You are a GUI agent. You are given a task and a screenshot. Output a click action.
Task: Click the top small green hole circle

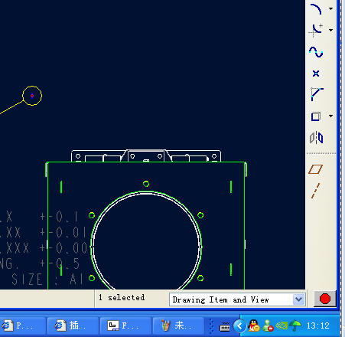146,184
